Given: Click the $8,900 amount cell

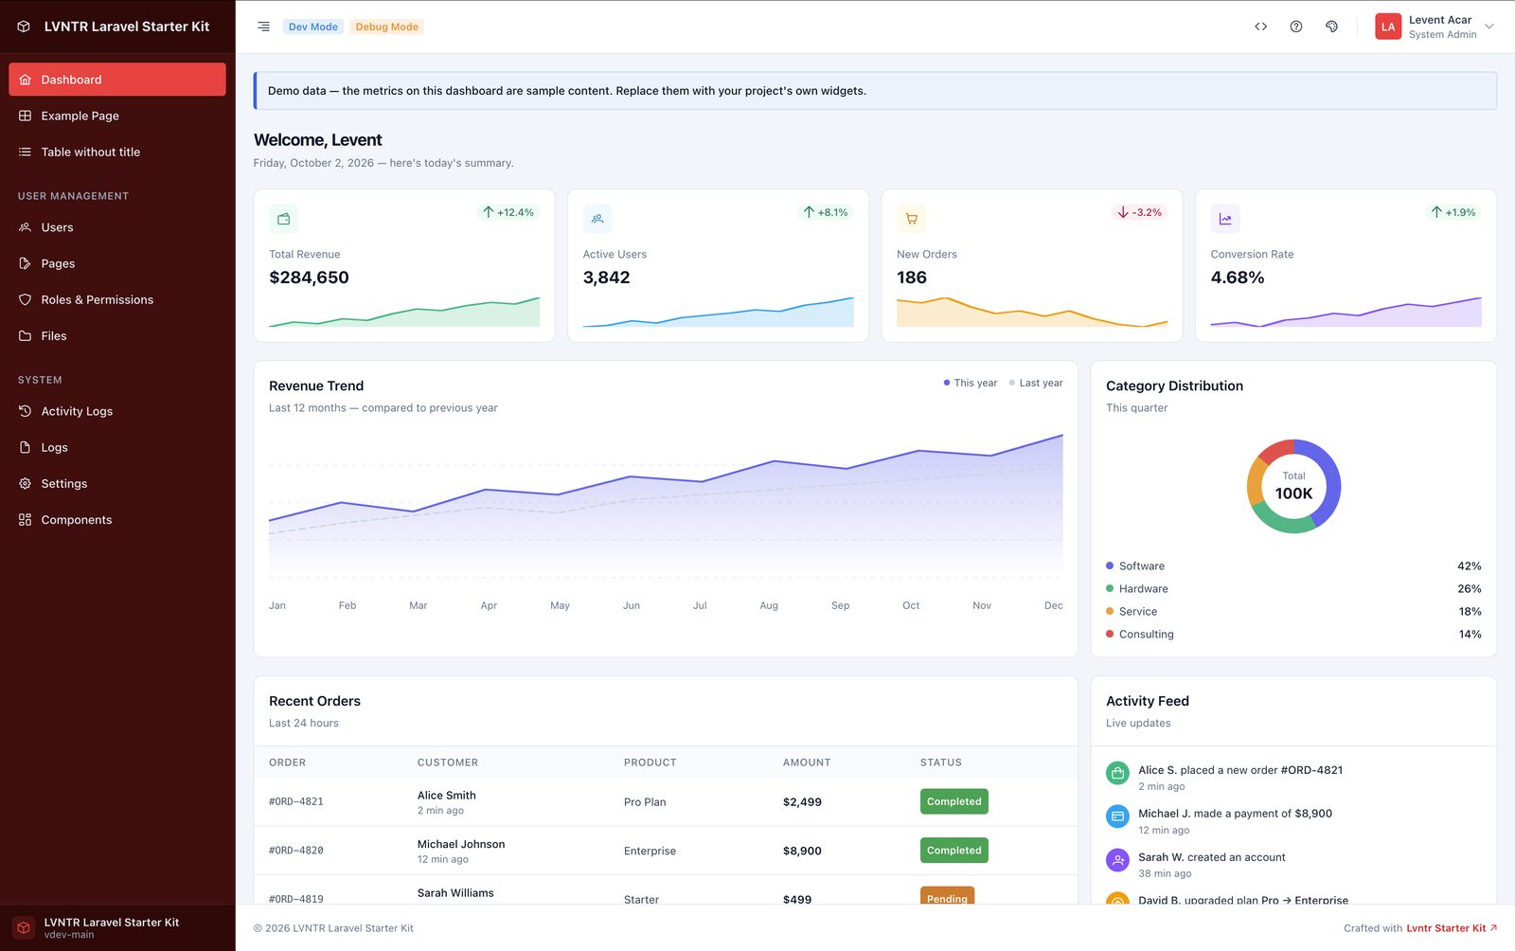Looking at the screenshot, I should (802, 851).
